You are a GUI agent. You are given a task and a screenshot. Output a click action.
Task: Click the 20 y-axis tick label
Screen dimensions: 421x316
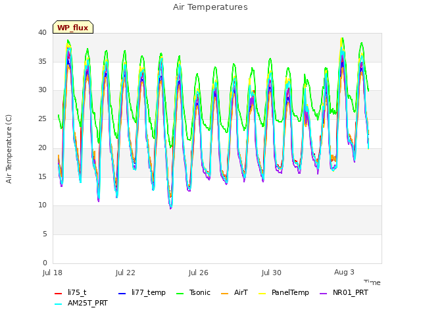click(x=42, y=147)
